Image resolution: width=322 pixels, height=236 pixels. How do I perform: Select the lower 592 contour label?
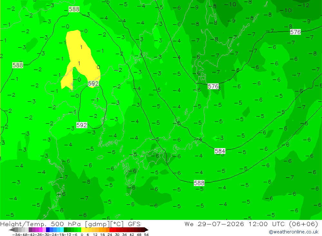click(x=82, y=125)
